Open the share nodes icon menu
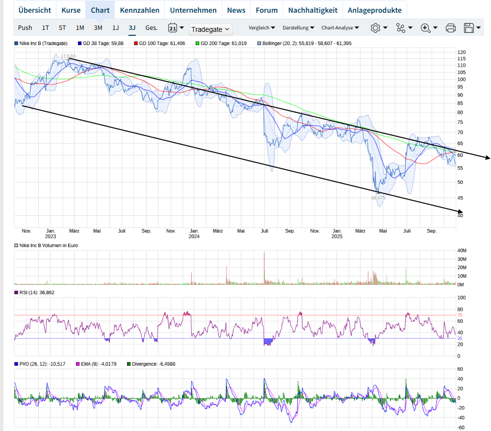 point(401,28)
